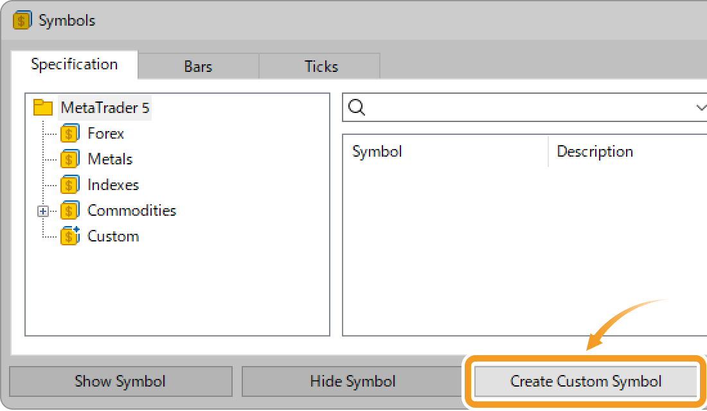Click the Hide Symbol button
Screen dimensions: 707x411
click(x=353, y=381)
